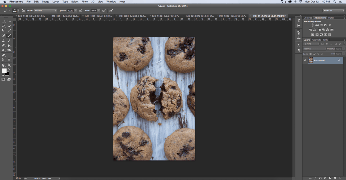
Task: Toggle the brush panel button in options bar
Action: (x=23, y=11)
